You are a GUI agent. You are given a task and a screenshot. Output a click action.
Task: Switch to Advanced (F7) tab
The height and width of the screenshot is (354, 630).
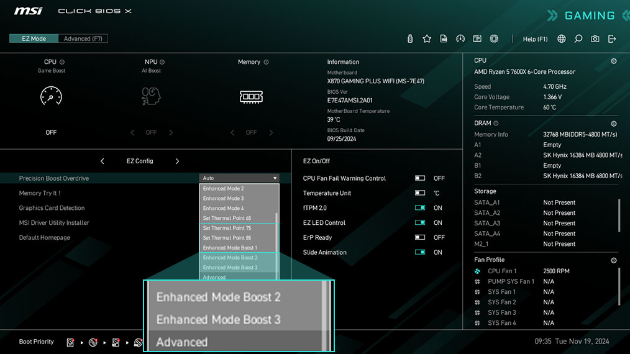tap(83, 39)
